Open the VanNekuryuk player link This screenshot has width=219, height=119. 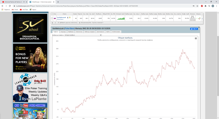(61, 18)
